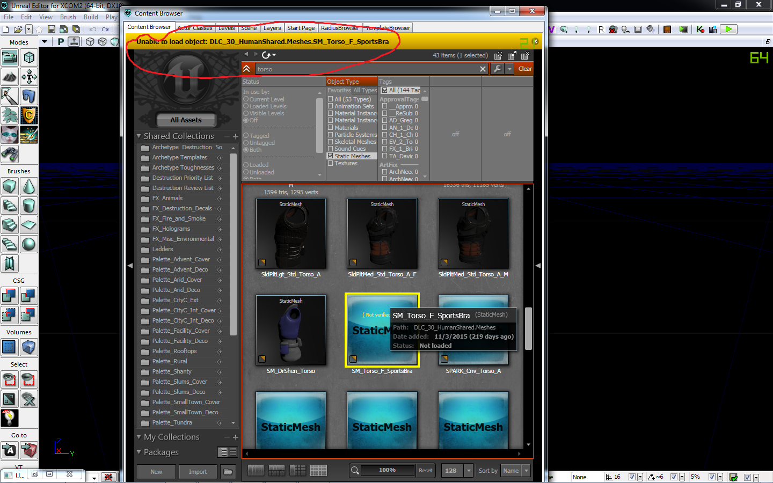The width and height of the screenshot is (773, 483).
Task: Select the Palette_Rural collection
Action: coord(170,361)
